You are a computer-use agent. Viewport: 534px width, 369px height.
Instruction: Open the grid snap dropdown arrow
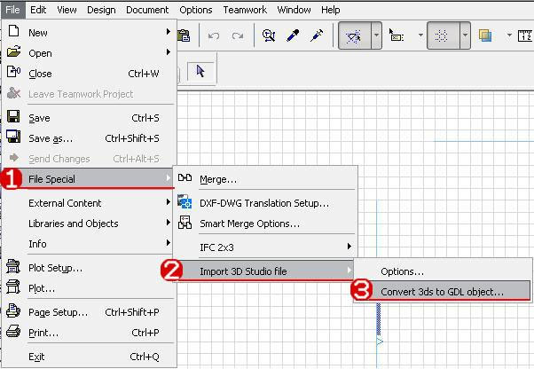(x=465, y=35)
